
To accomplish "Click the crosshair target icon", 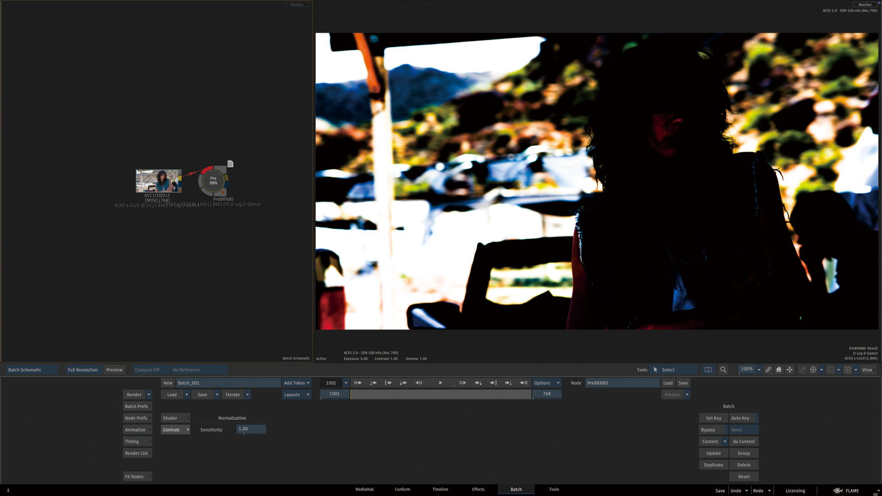I will (x=813, y=370).
